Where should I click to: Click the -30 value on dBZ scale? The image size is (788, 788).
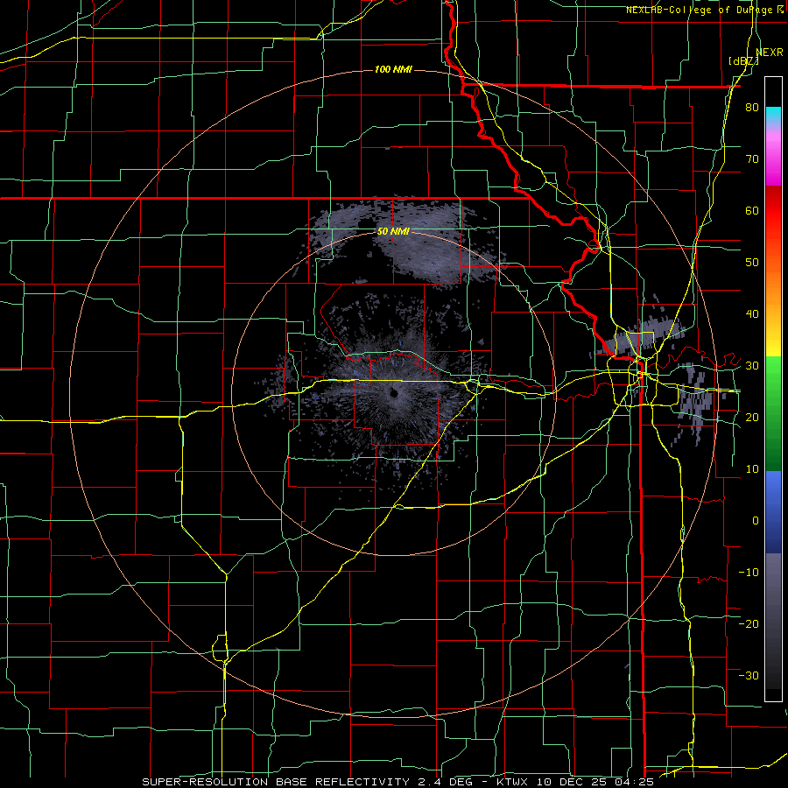[x=749, y=675]
